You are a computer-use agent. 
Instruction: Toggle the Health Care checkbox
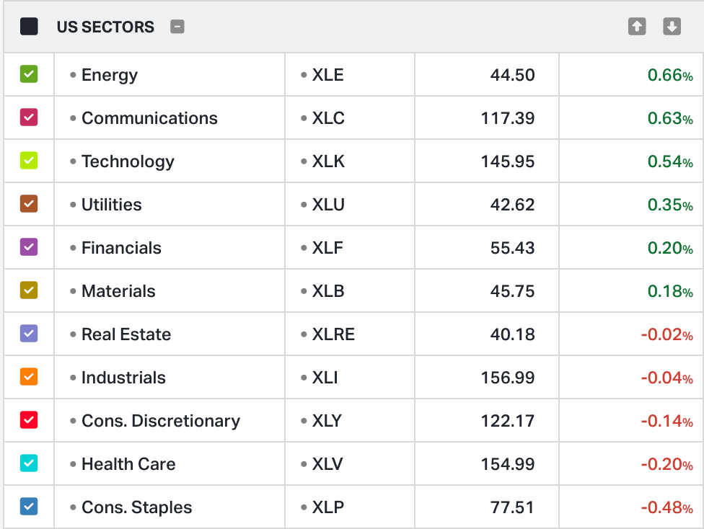click(x=29, y=463)
